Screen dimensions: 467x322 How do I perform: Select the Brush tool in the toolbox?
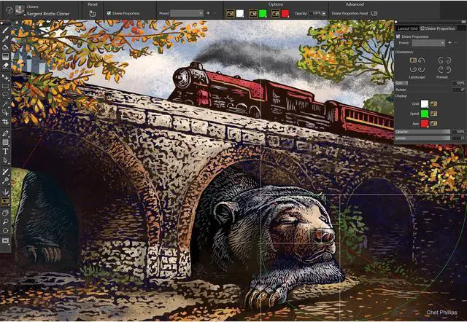pyautogui.click(x=6, y=30)
